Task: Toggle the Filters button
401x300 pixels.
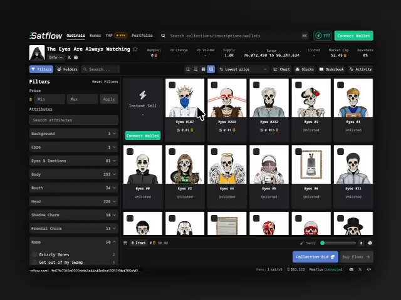Action: [x=41, y=69]
